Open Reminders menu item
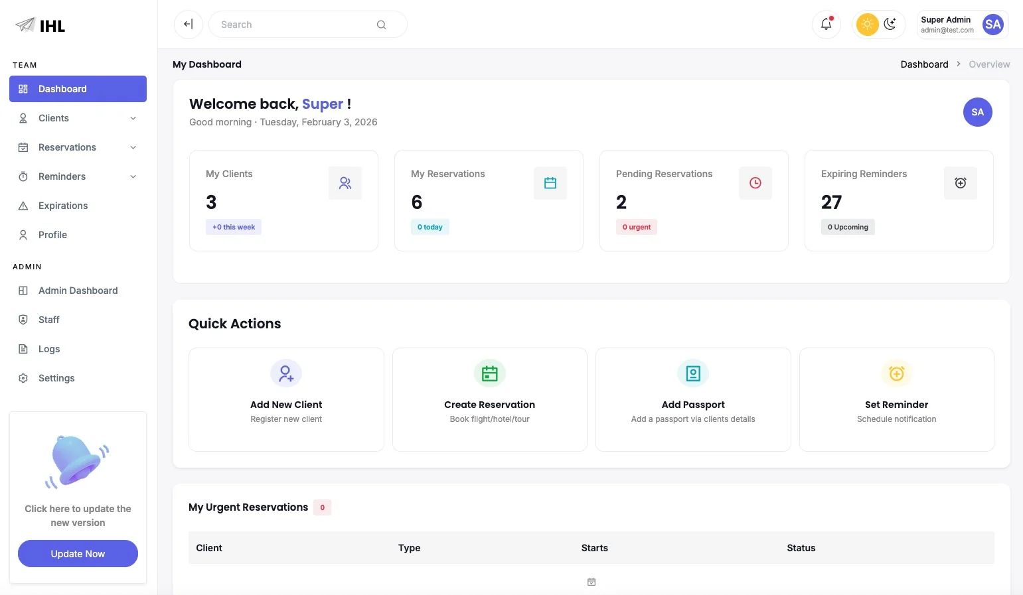 tap(78, 176)
